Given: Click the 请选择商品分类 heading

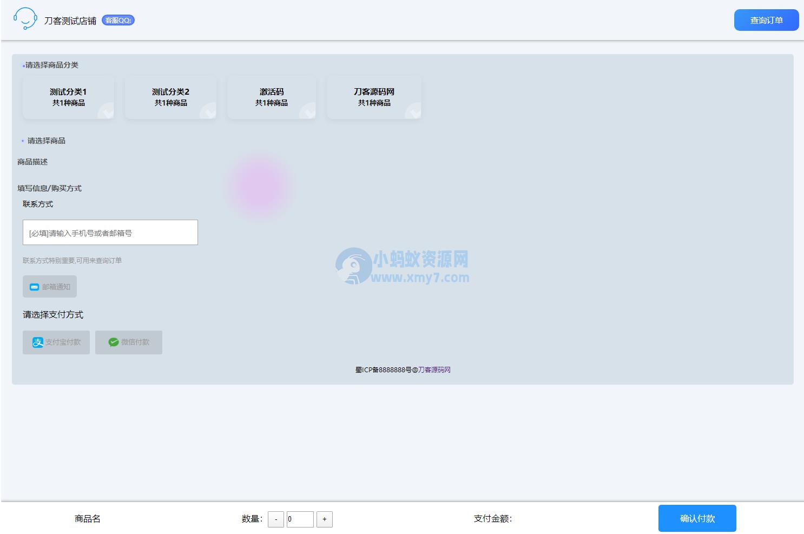Looking at the screenshot, I should pyautogui.click(x=52, y=65).
